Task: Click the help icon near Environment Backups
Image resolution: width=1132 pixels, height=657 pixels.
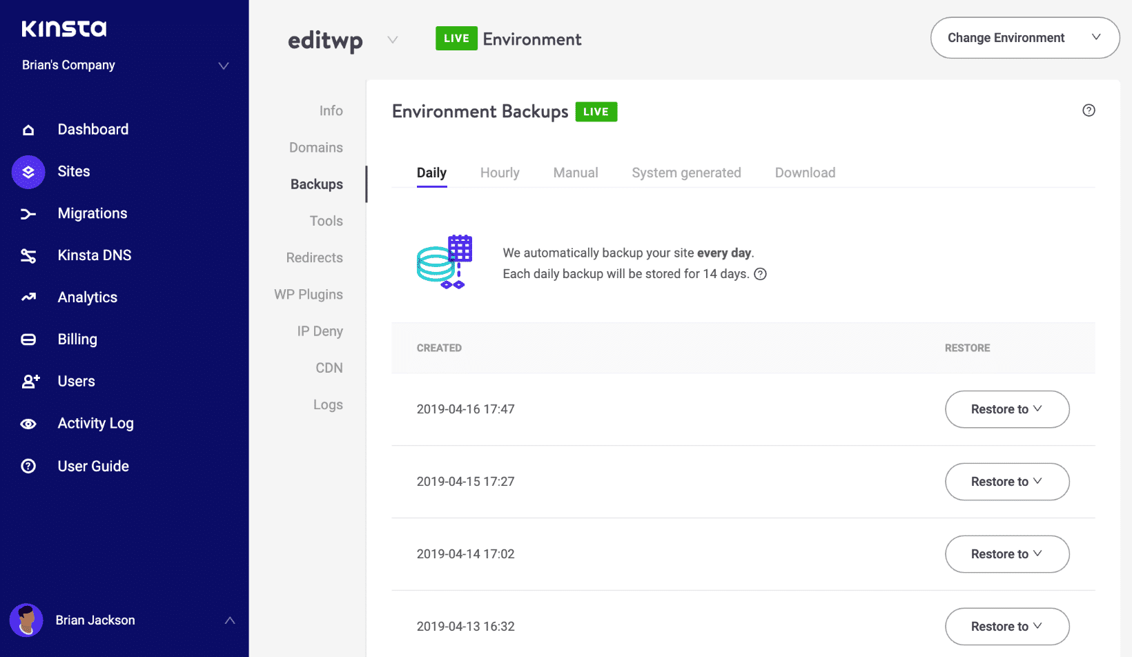Action: pyautogui.click(x=1089, y=110)
